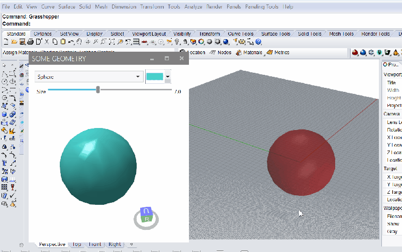Image resolution: width=402 pixels, height=252 pixels.
Task: Click the Materials button
Action: (x=249, y=53)
